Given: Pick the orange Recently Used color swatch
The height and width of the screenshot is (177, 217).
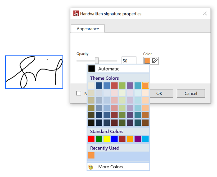Looking at the screenshot, I should coord(91,155).
